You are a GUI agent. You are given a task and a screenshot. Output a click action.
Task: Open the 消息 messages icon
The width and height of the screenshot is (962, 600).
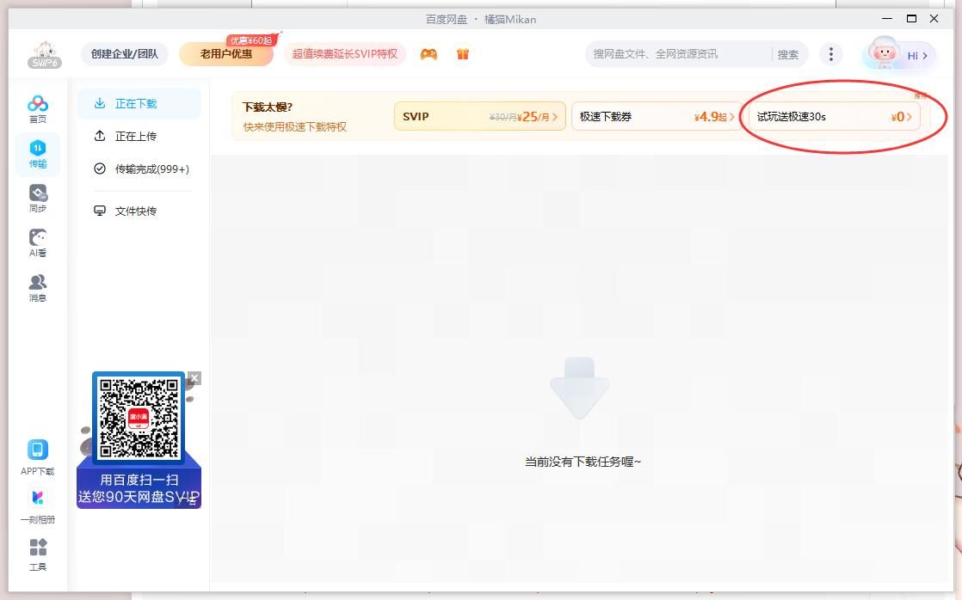coord(38,288)
